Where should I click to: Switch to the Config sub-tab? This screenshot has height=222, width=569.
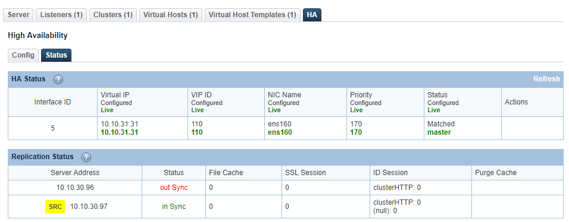(x=23, y=55)
